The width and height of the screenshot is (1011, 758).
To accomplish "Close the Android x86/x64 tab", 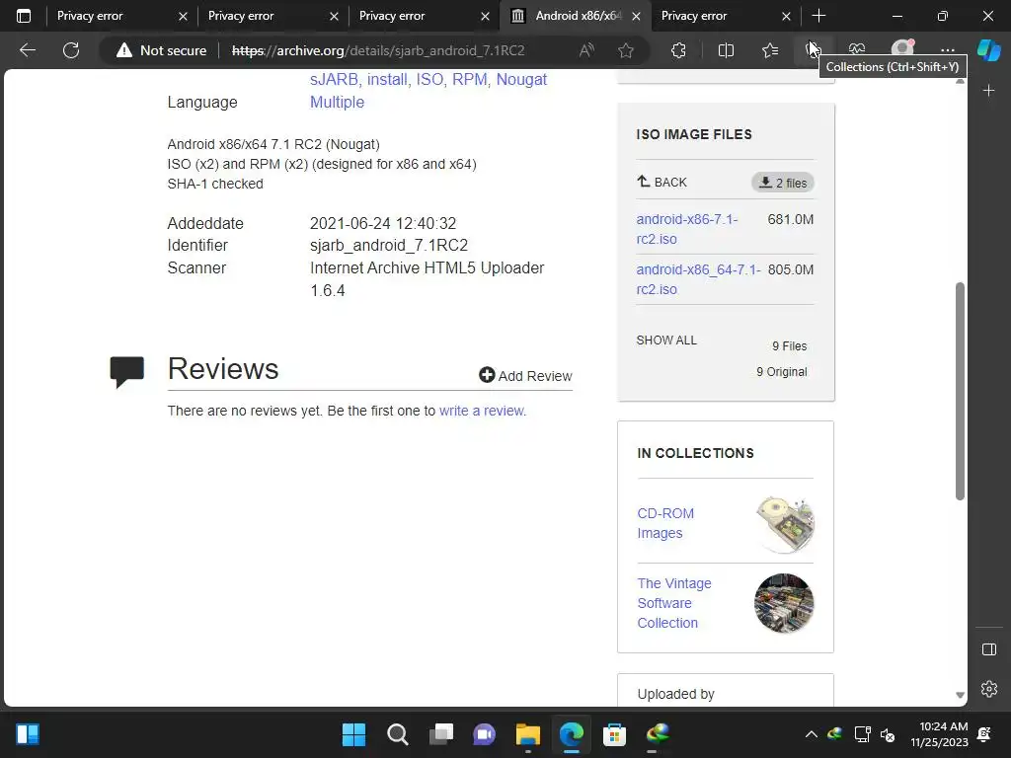I will point(637,16).
